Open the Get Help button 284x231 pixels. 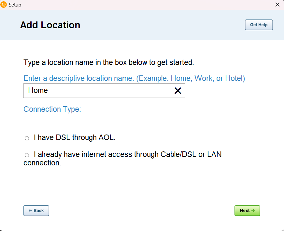259,25
